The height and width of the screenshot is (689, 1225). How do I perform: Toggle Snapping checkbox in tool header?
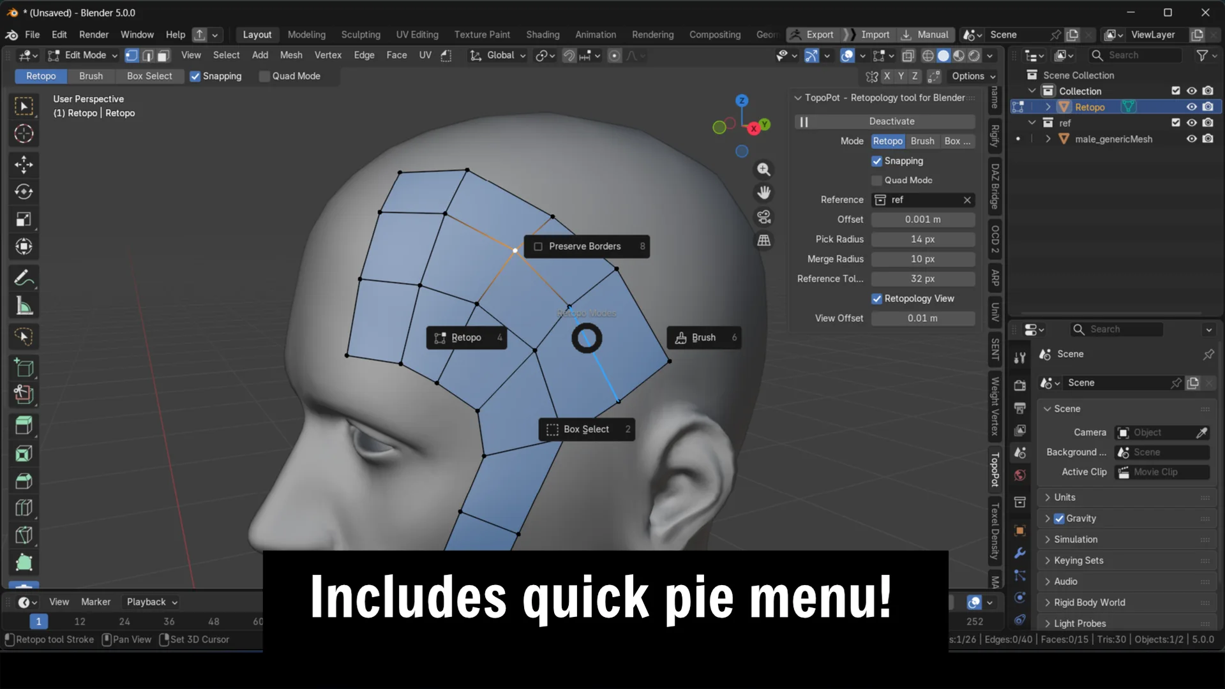(195, 76)
